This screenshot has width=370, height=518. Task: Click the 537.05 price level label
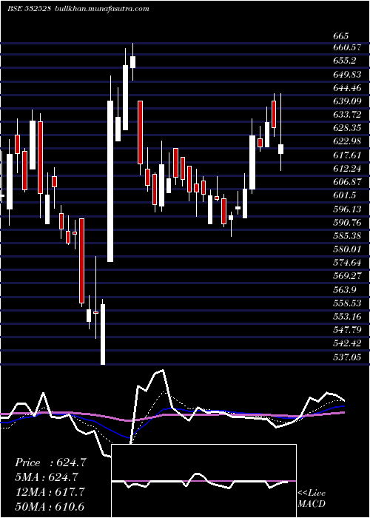pos(347,357)
